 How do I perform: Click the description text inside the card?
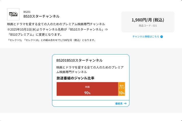(90, 70)
